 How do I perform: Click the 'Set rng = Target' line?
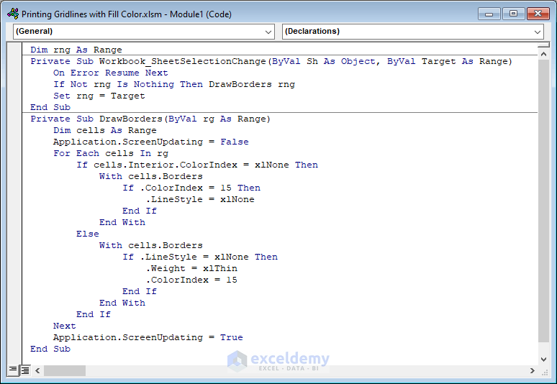point(99,96)
